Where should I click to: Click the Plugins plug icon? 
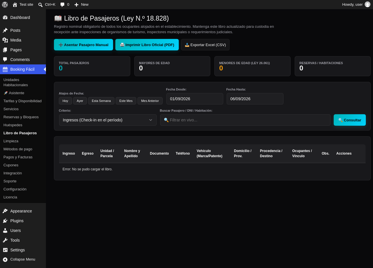5,221
